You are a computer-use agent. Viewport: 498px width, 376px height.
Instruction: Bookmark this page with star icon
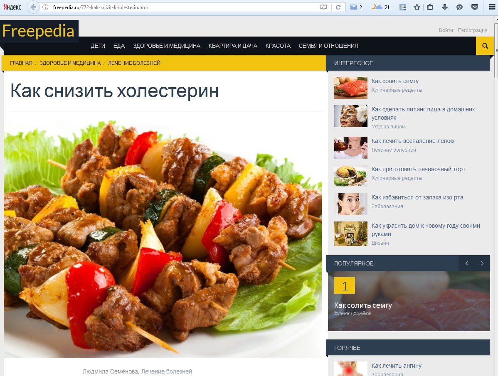(417, 7)
